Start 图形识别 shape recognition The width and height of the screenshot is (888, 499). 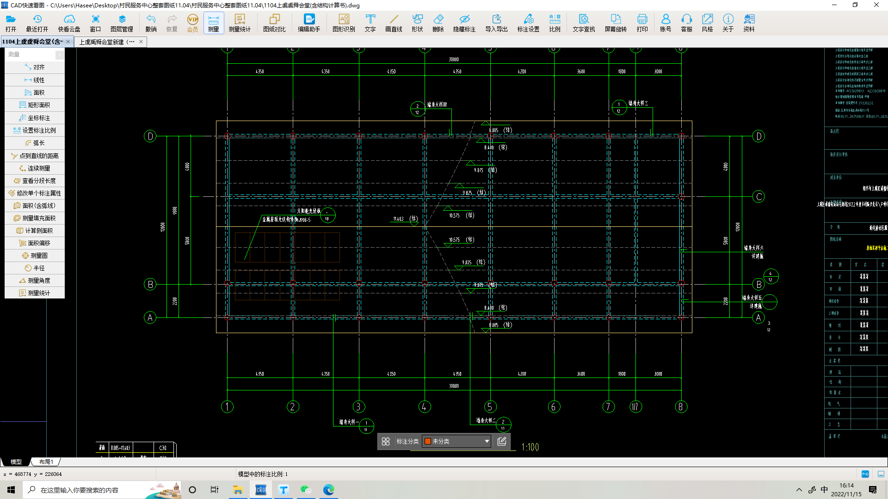pyautogui.click(x=344, y=23)
